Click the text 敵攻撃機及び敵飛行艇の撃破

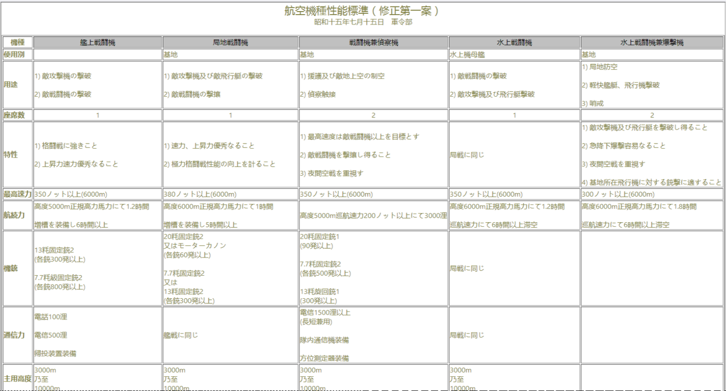(217, 76)
